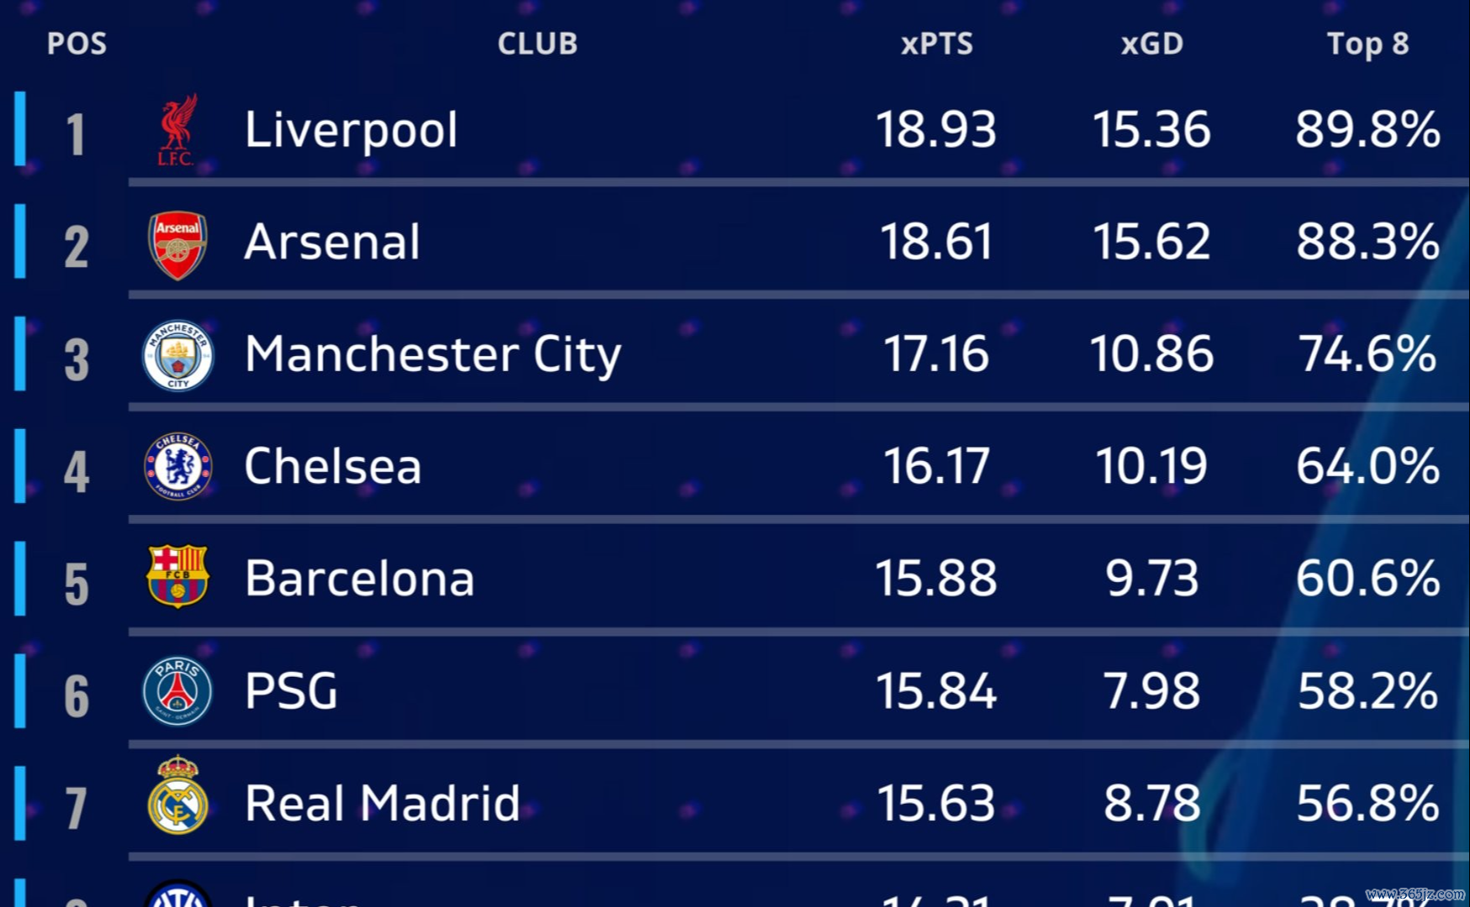Open the Liverpool club name
Screen dimensions: 1470x907
tap(351, 131)
